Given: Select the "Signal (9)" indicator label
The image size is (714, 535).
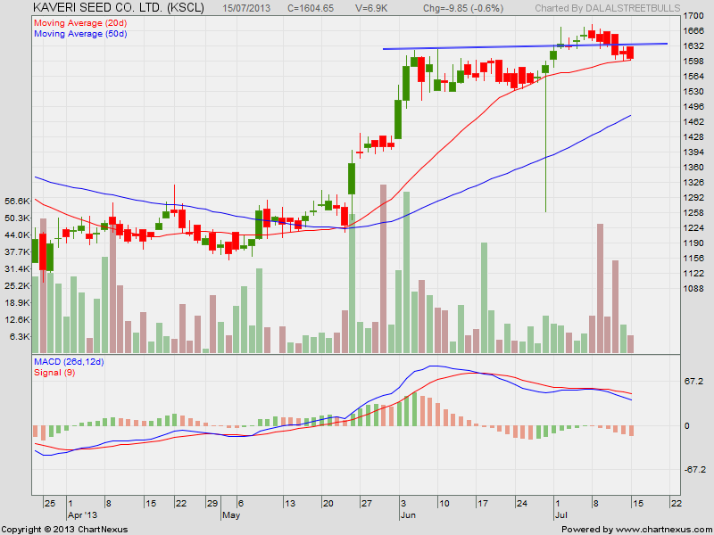Looking at the screenshot, I should pyautogui.click(x=54, y=372).
